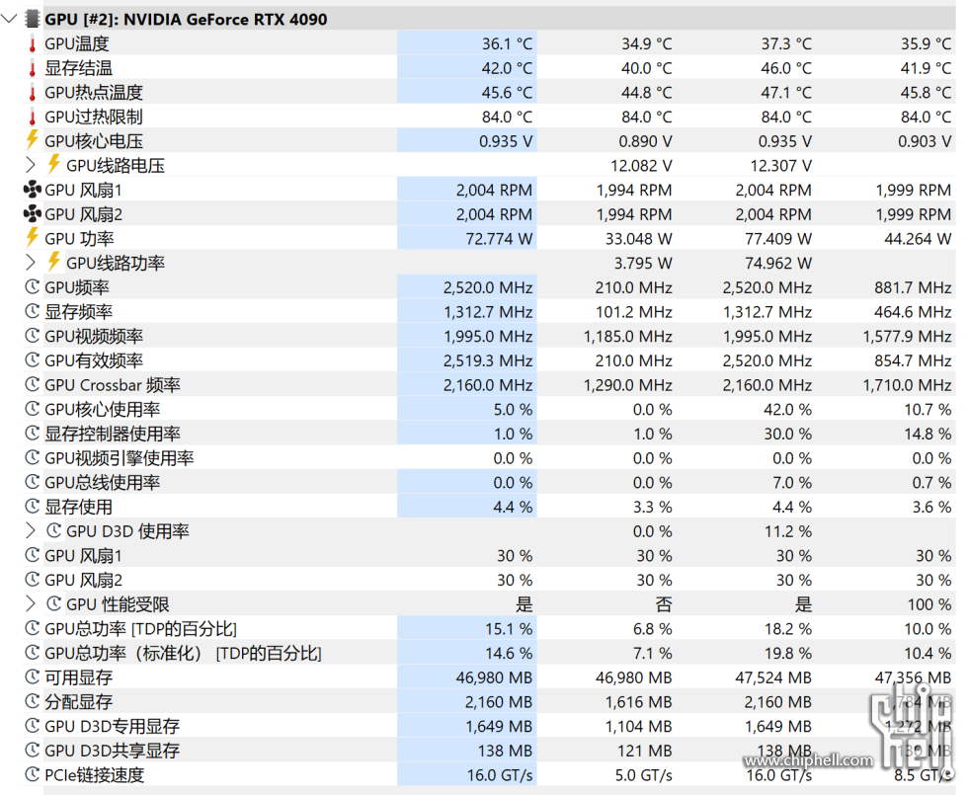Click the lightning icon beside GPU核心电压
Image resolution: width=968 pixels, height=795 pixels.
[x=32, y=140]
